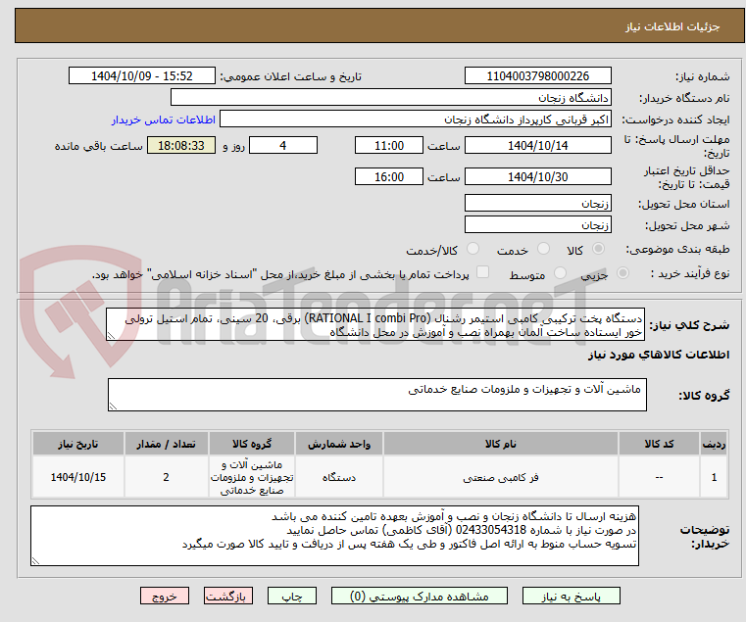This screenshot has height=622, width=746.
Task: Click the ایجاد کننده درخواست field
Action: pyautogui.click(x=416, y=119)
